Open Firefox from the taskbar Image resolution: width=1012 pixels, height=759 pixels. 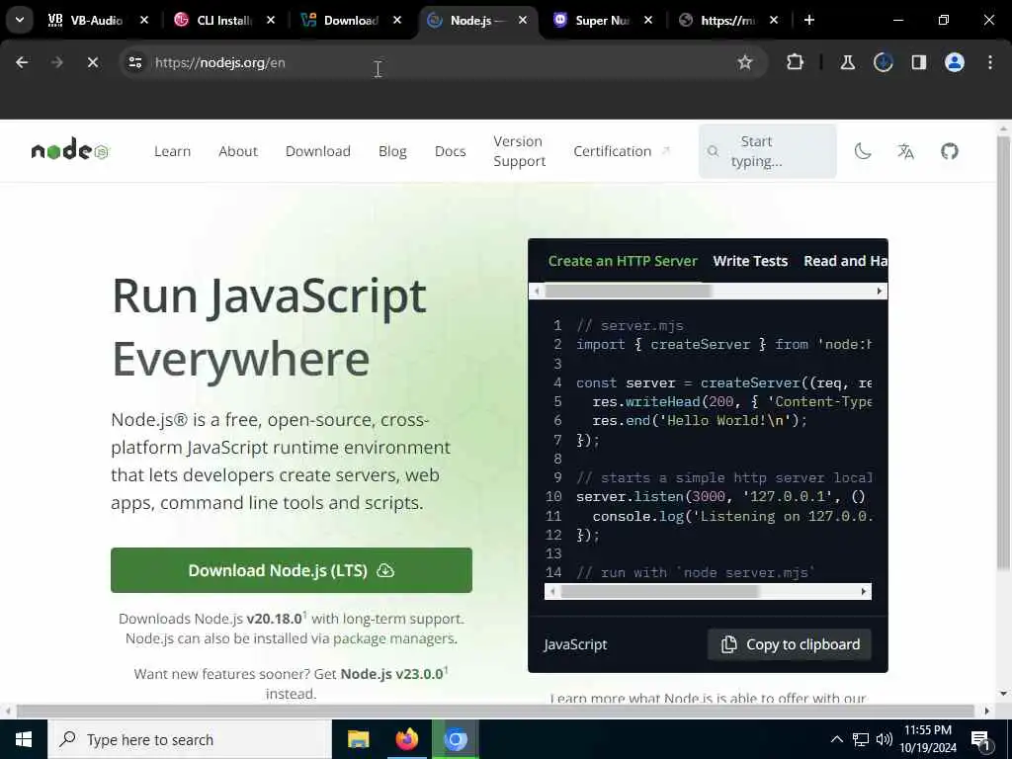coord(406,739)
